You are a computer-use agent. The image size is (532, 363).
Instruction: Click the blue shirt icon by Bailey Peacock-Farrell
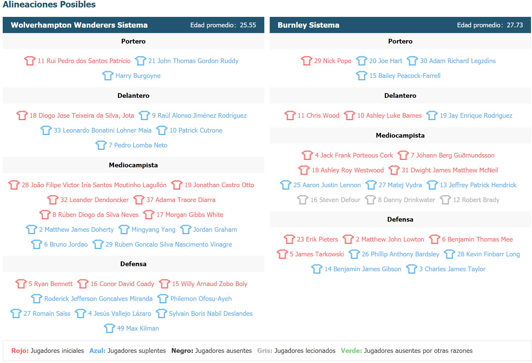click(x=362, y=76)
